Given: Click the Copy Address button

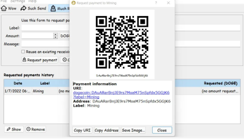Looking at the screenshot, I should [107, 130].
